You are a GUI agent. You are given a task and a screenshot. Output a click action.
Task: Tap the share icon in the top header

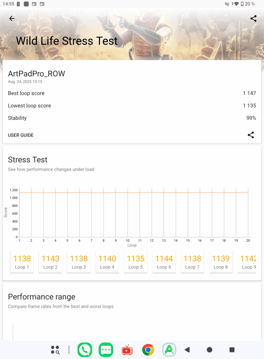pos(253,18)
